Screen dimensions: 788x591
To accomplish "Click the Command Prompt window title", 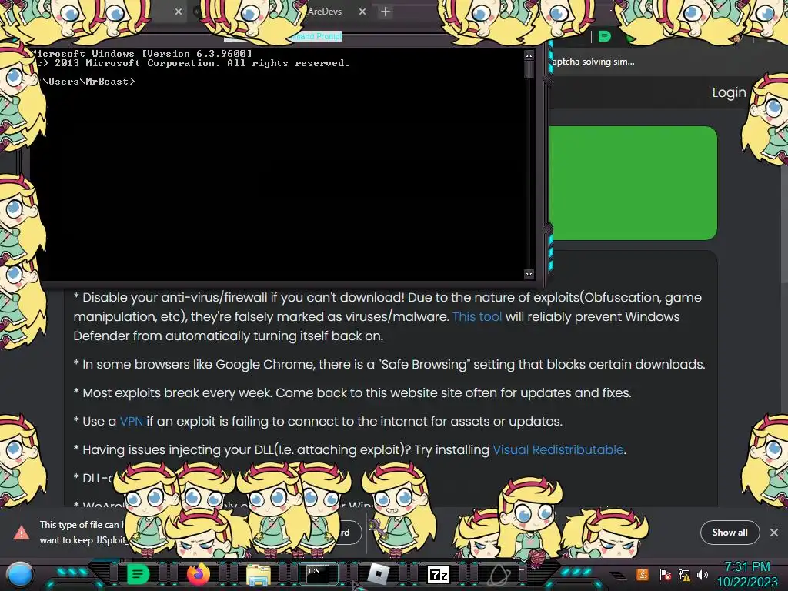I will (x=317, y=36).
